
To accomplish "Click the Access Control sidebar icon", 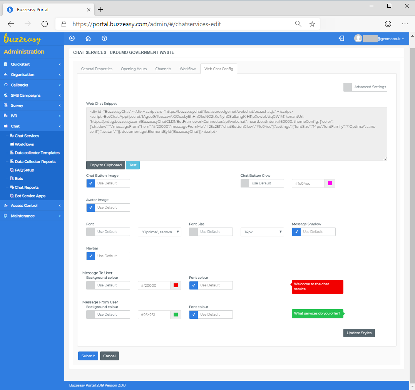I will [5, 206].
